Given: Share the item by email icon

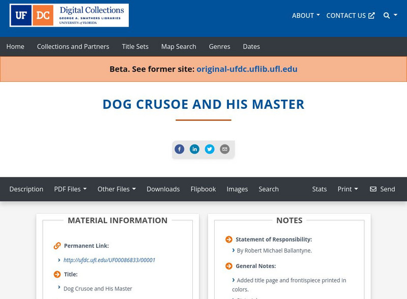Looking at the screenshot, I should pos(224,149).
